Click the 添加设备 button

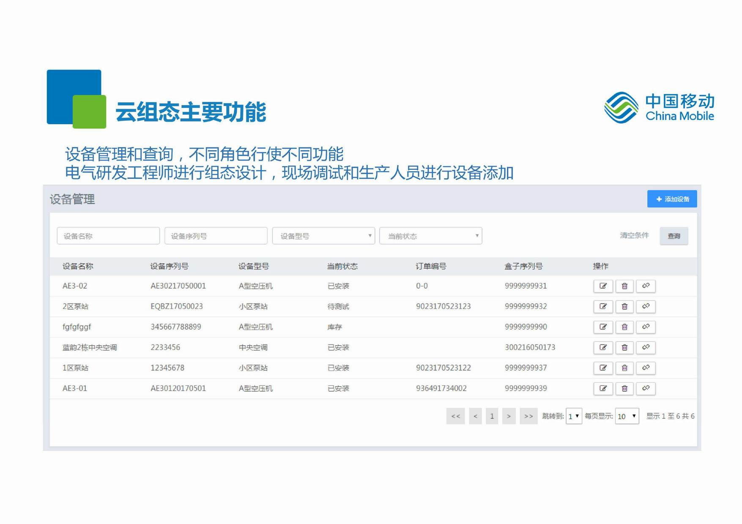tap(672, 199)
